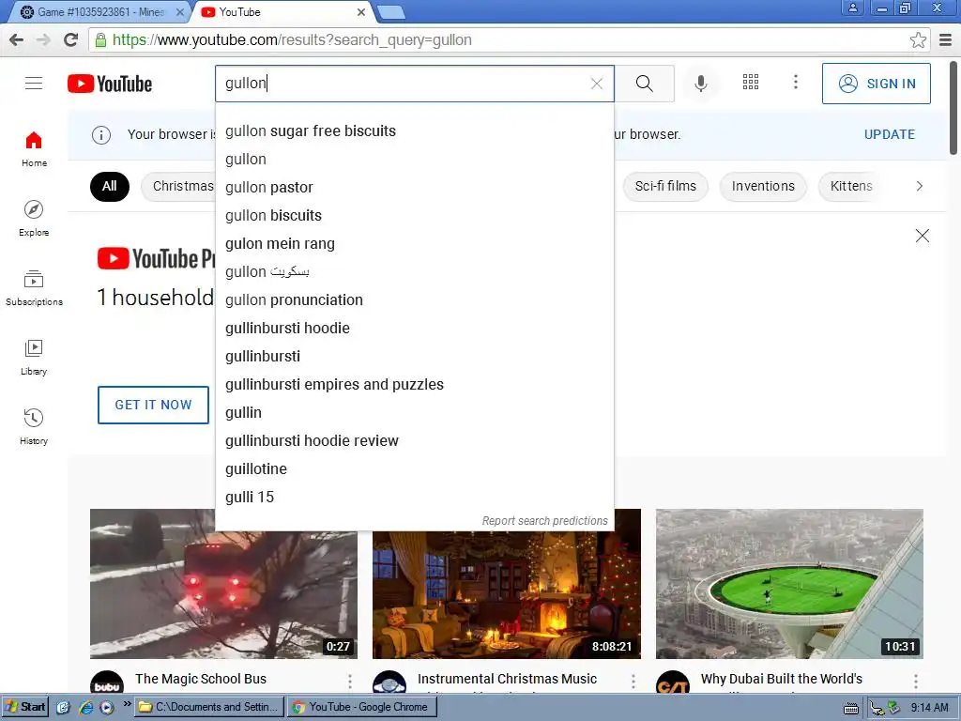961x721 pixels.
Task: Choose suggestion 'gulli 15'
Action: click(414, 498)
